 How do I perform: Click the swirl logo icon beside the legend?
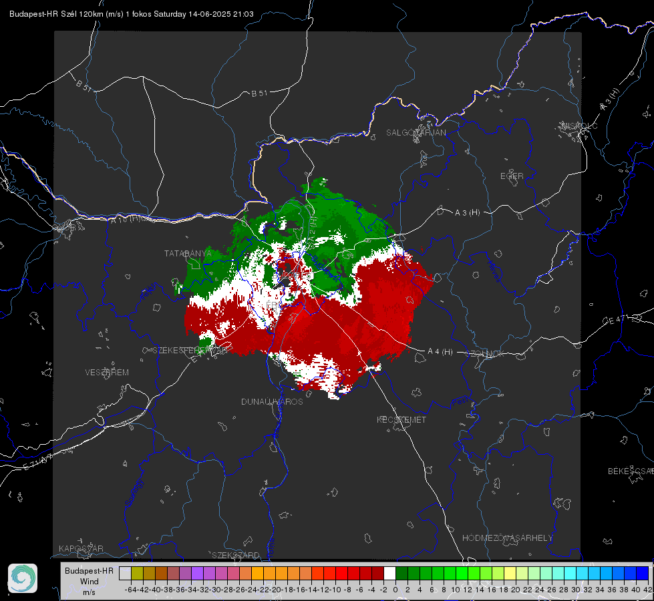(x=23, y=578)
